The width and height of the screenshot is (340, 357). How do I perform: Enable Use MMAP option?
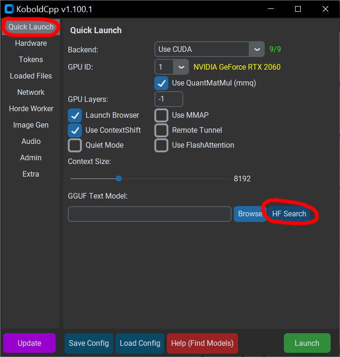[x=161, y=115]
